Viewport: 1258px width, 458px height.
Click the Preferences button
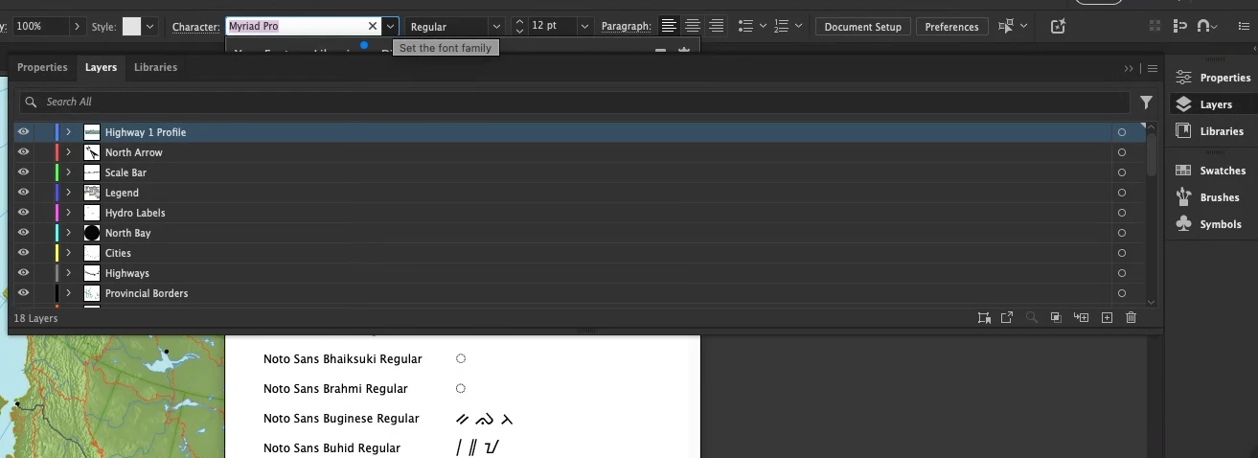[x=951, y=27]
